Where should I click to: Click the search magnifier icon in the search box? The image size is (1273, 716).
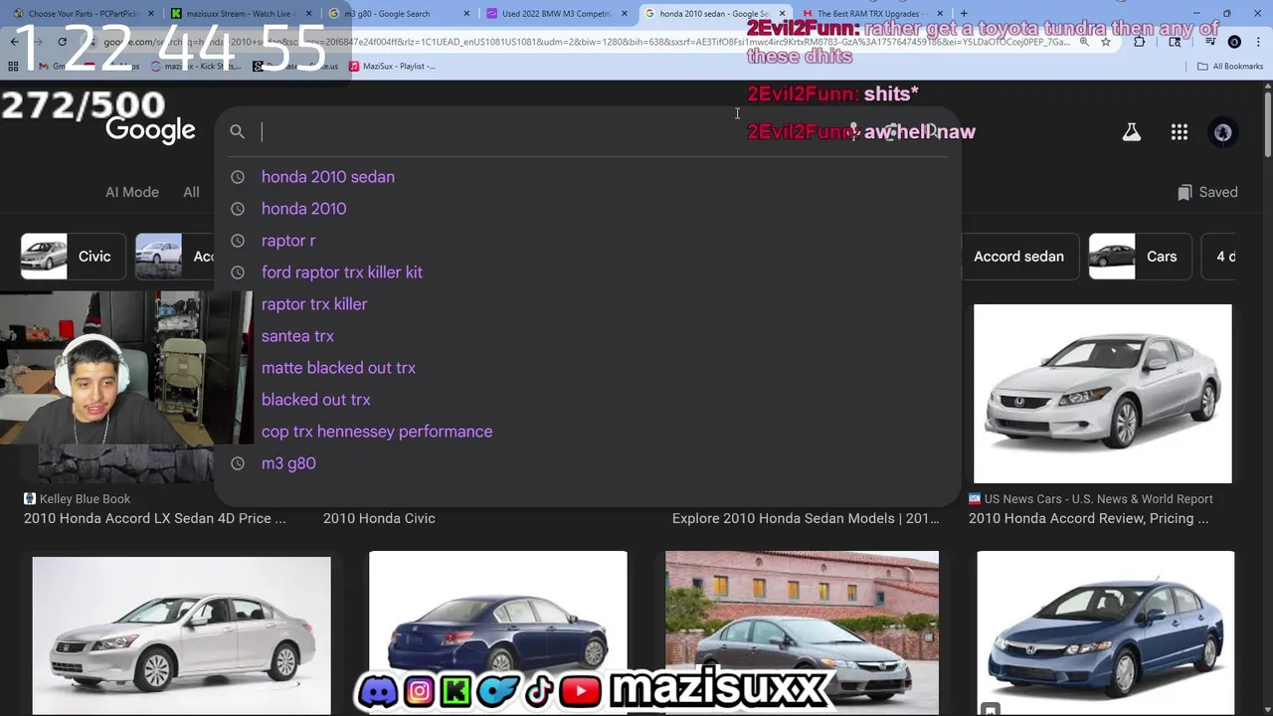point(237,131)
